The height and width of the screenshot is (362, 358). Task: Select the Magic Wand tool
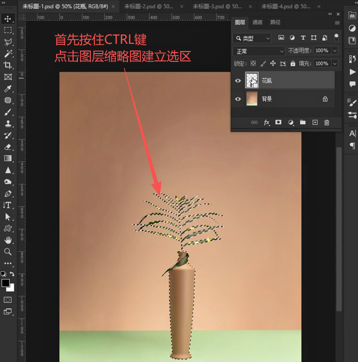click(8, 54)
